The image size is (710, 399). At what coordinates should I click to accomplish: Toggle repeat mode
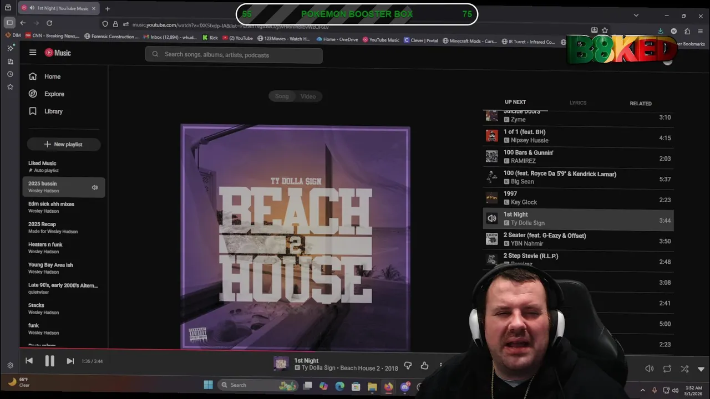[667, 369]
